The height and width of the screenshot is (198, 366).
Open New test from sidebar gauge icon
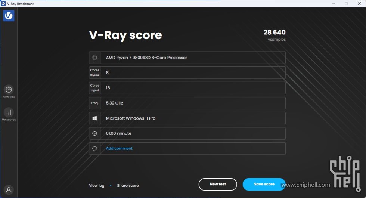(x=9, y=90)
